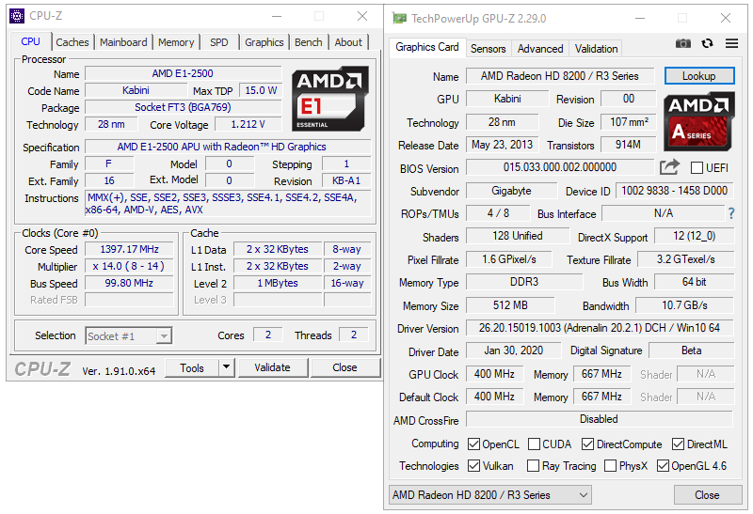Click the Driver Version field
This screenshot has height=514, width=753.
pyautogui.click(x=600, y=328)
